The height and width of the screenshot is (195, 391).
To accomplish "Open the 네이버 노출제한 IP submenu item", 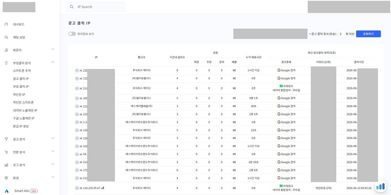I will (25, 110).
